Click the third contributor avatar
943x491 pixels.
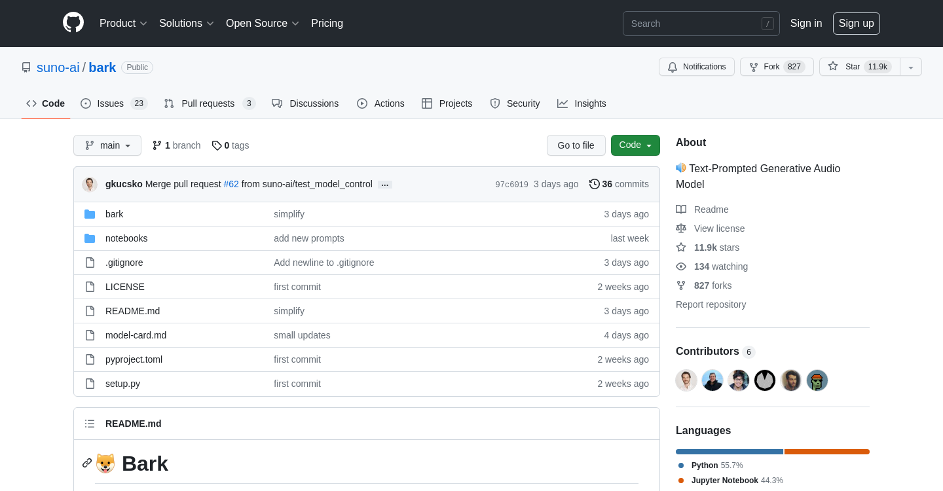tap(739, 380)
